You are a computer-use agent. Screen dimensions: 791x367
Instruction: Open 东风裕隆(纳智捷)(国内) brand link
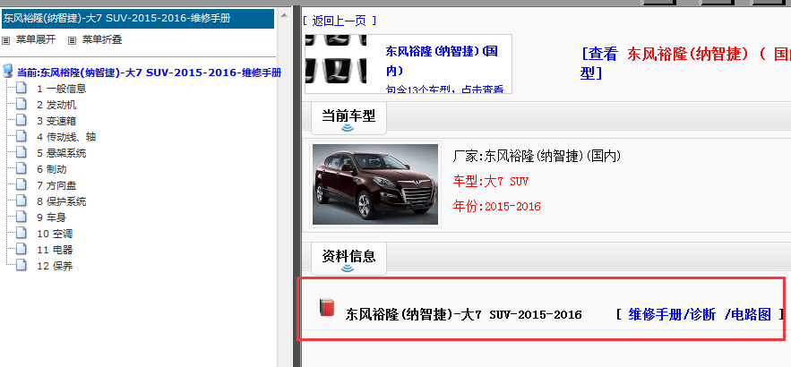[x=442, y=61]
